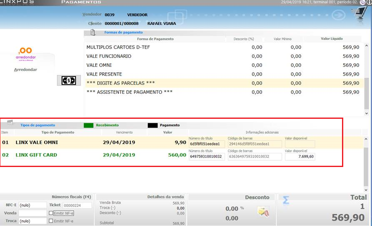Click Números fiscais (F4) header

[x=71, y=197]
